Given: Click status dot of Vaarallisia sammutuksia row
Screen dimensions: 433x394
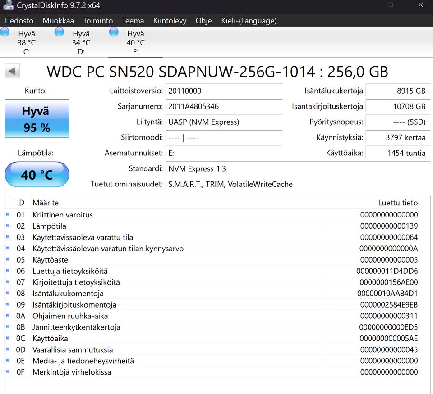Looking at the screenshot, I should click(x=8, y=349).
